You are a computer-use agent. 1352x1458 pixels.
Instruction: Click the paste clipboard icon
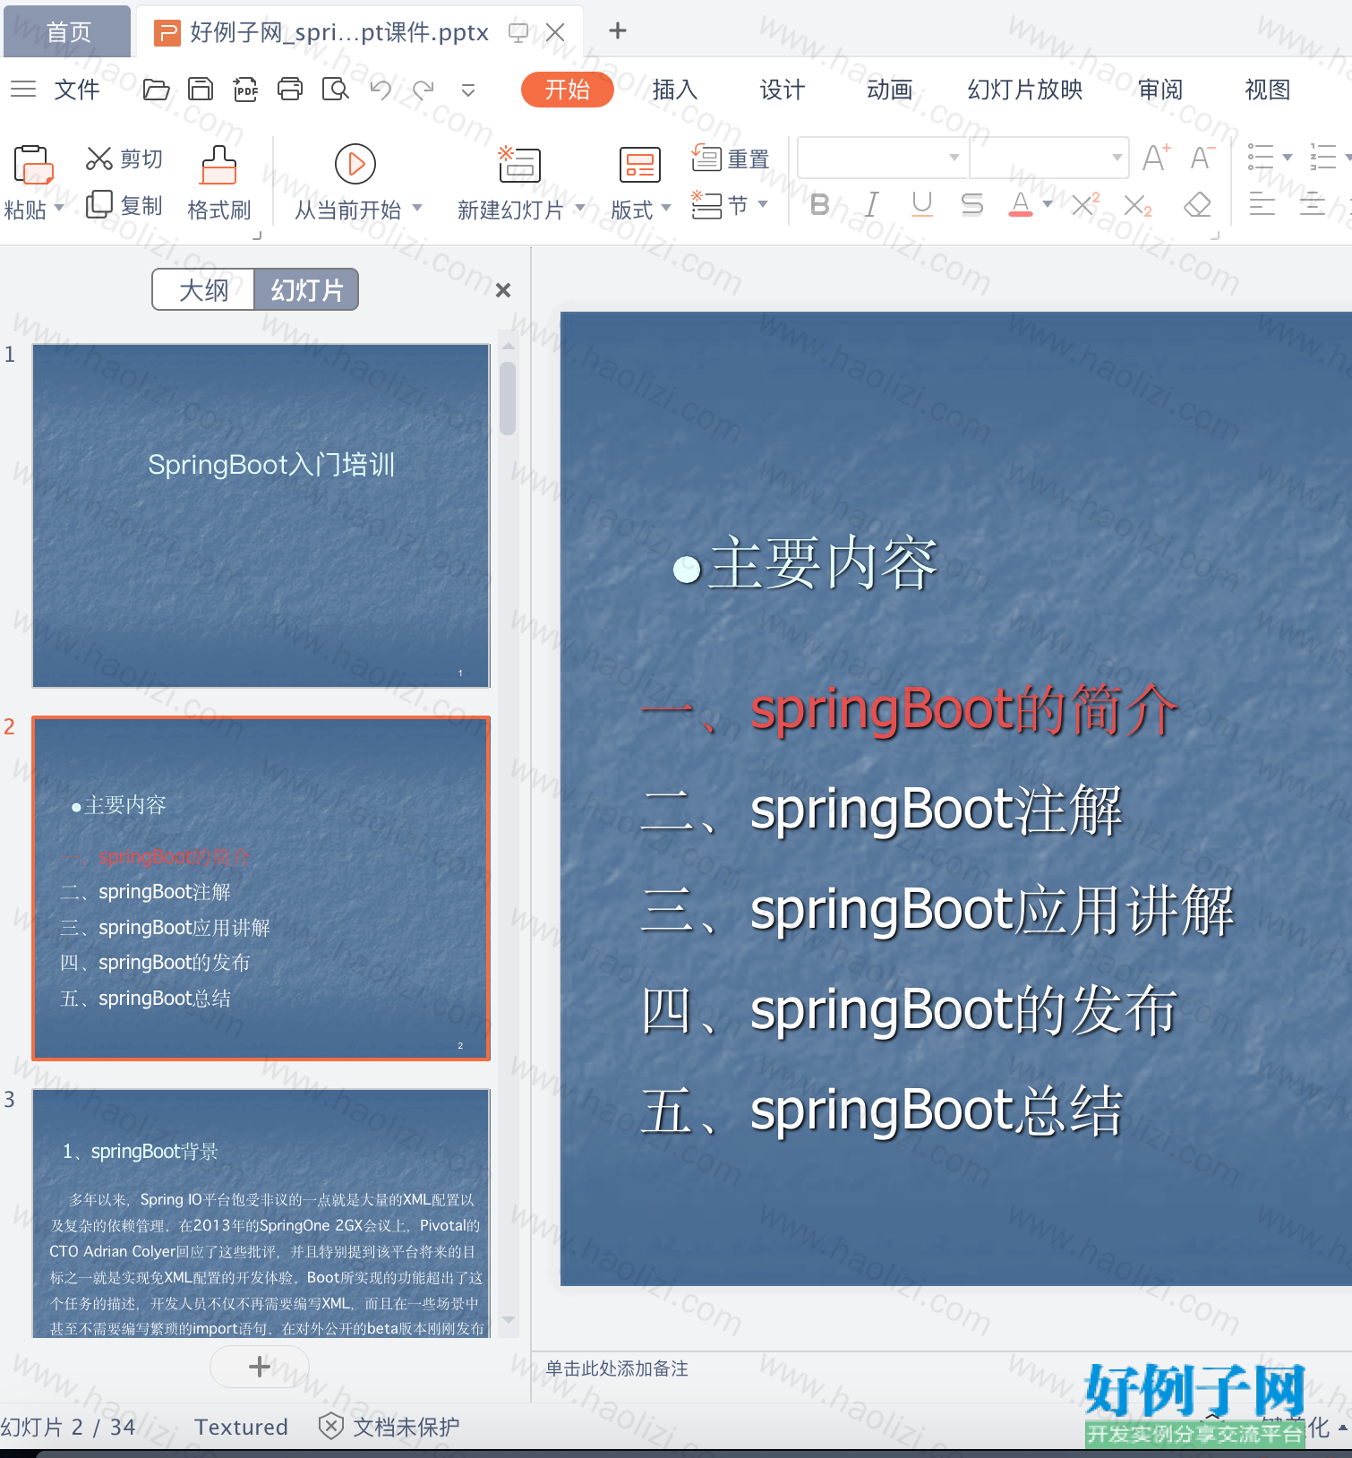pyautogui.click(x=34, y=165)
